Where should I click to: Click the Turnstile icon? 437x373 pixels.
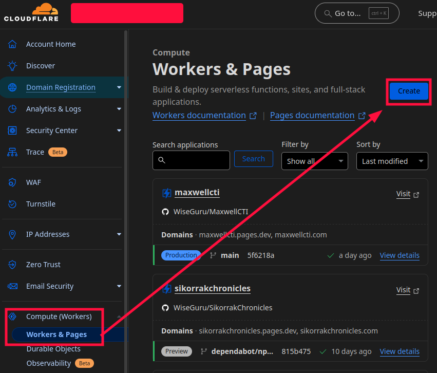(x=11, y=204)
